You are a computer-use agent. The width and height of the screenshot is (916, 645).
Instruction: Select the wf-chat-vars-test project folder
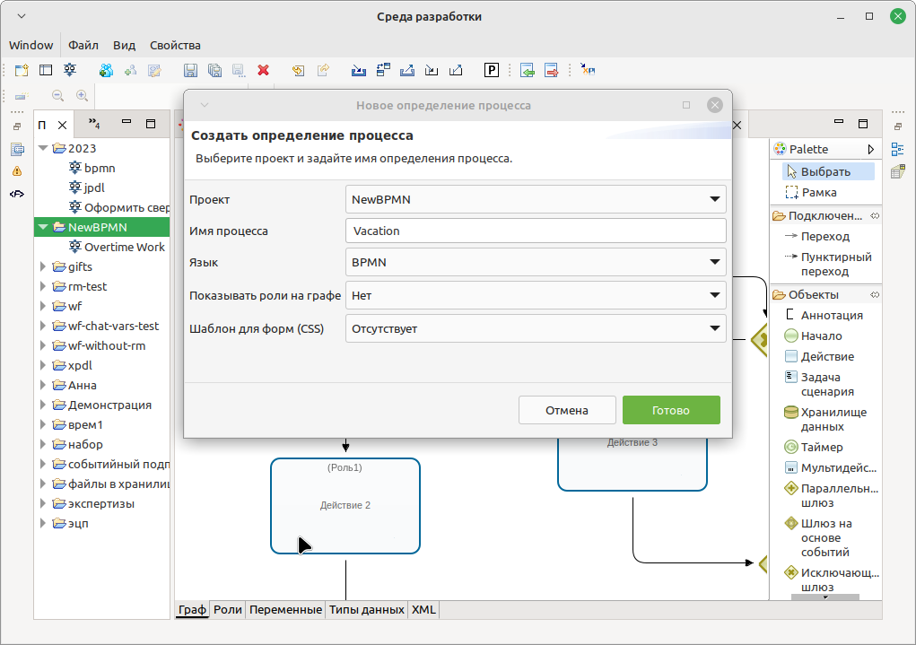tap(106, 326)
